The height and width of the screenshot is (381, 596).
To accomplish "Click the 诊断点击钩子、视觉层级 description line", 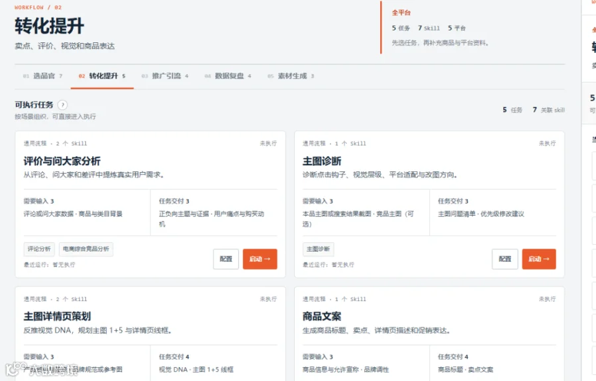I will coord(380,175).
